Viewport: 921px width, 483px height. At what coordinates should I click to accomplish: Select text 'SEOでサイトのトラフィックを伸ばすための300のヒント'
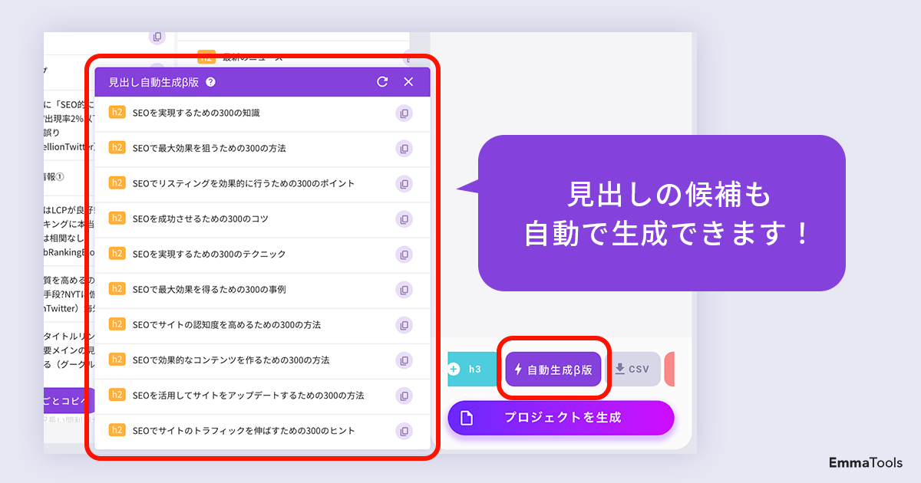pos(244,431)
